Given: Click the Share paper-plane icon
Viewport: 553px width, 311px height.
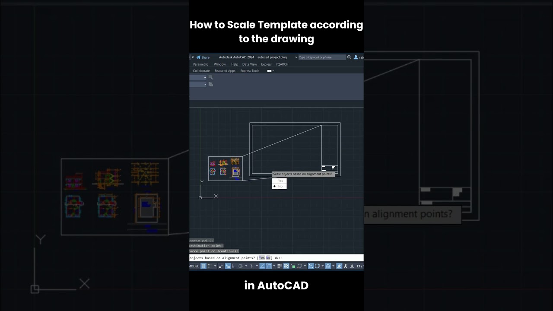Looking at the screenshot, I should [198, 57].
